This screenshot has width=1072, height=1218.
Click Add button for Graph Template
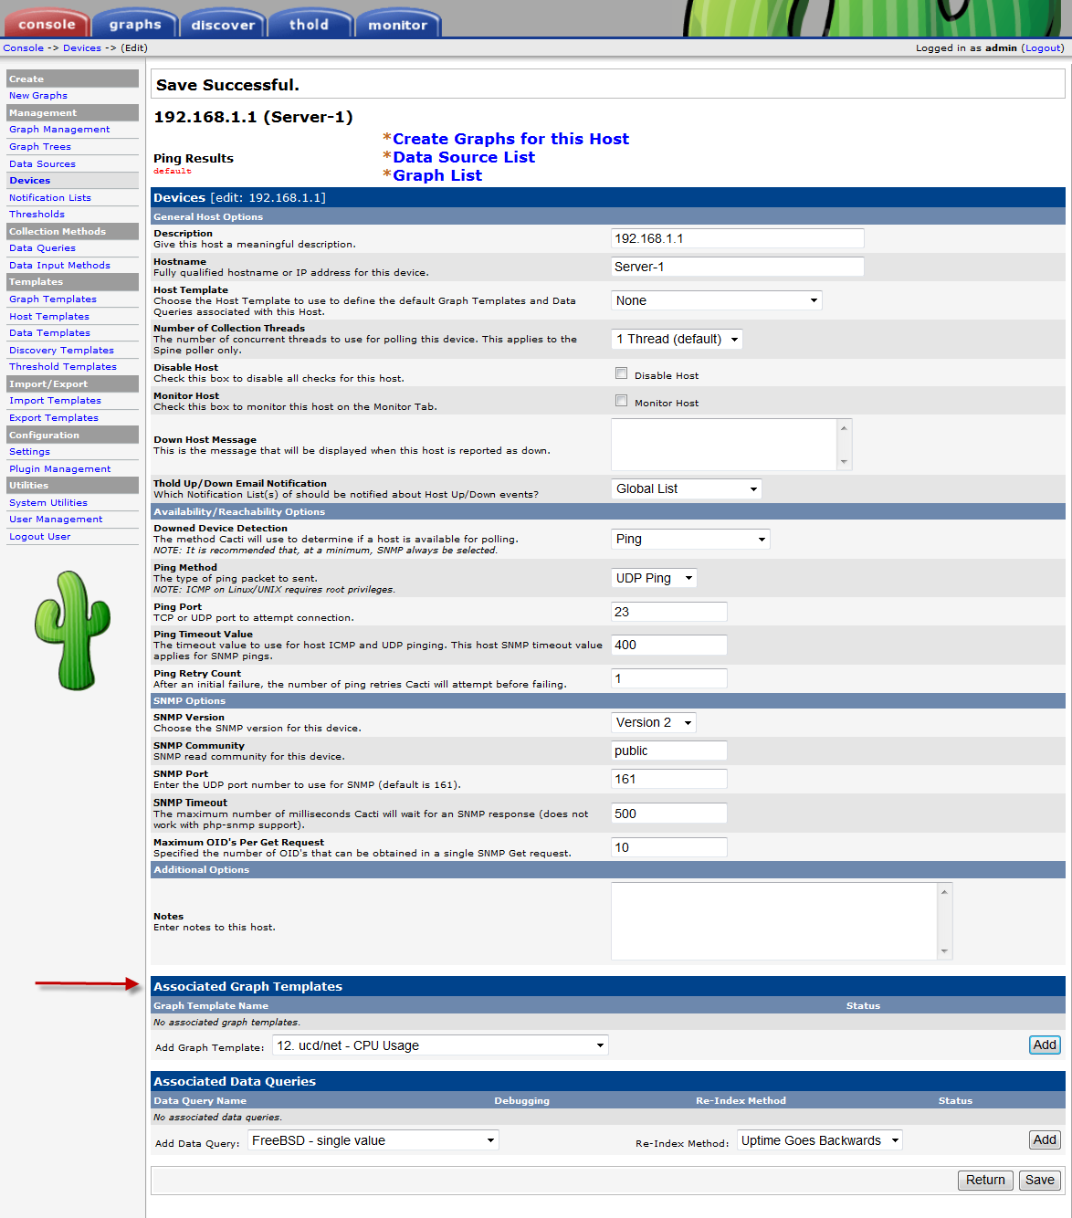click(x=1045, y=1045)
